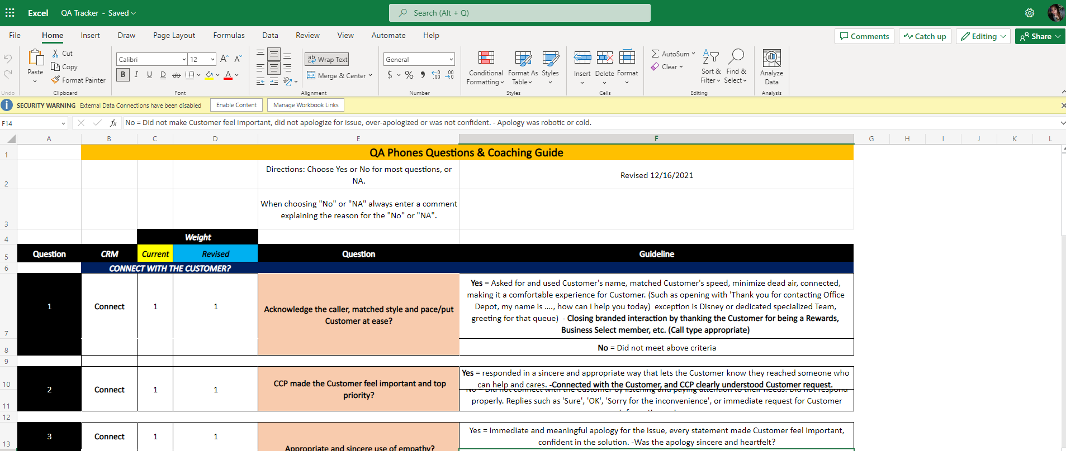Decrease the font size
This screenshot has height=451, width=1066.
[x=238, y=59]
